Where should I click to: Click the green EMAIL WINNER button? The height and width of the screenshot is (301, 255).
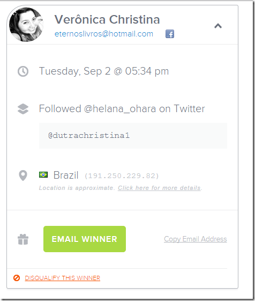click(85, 239)
